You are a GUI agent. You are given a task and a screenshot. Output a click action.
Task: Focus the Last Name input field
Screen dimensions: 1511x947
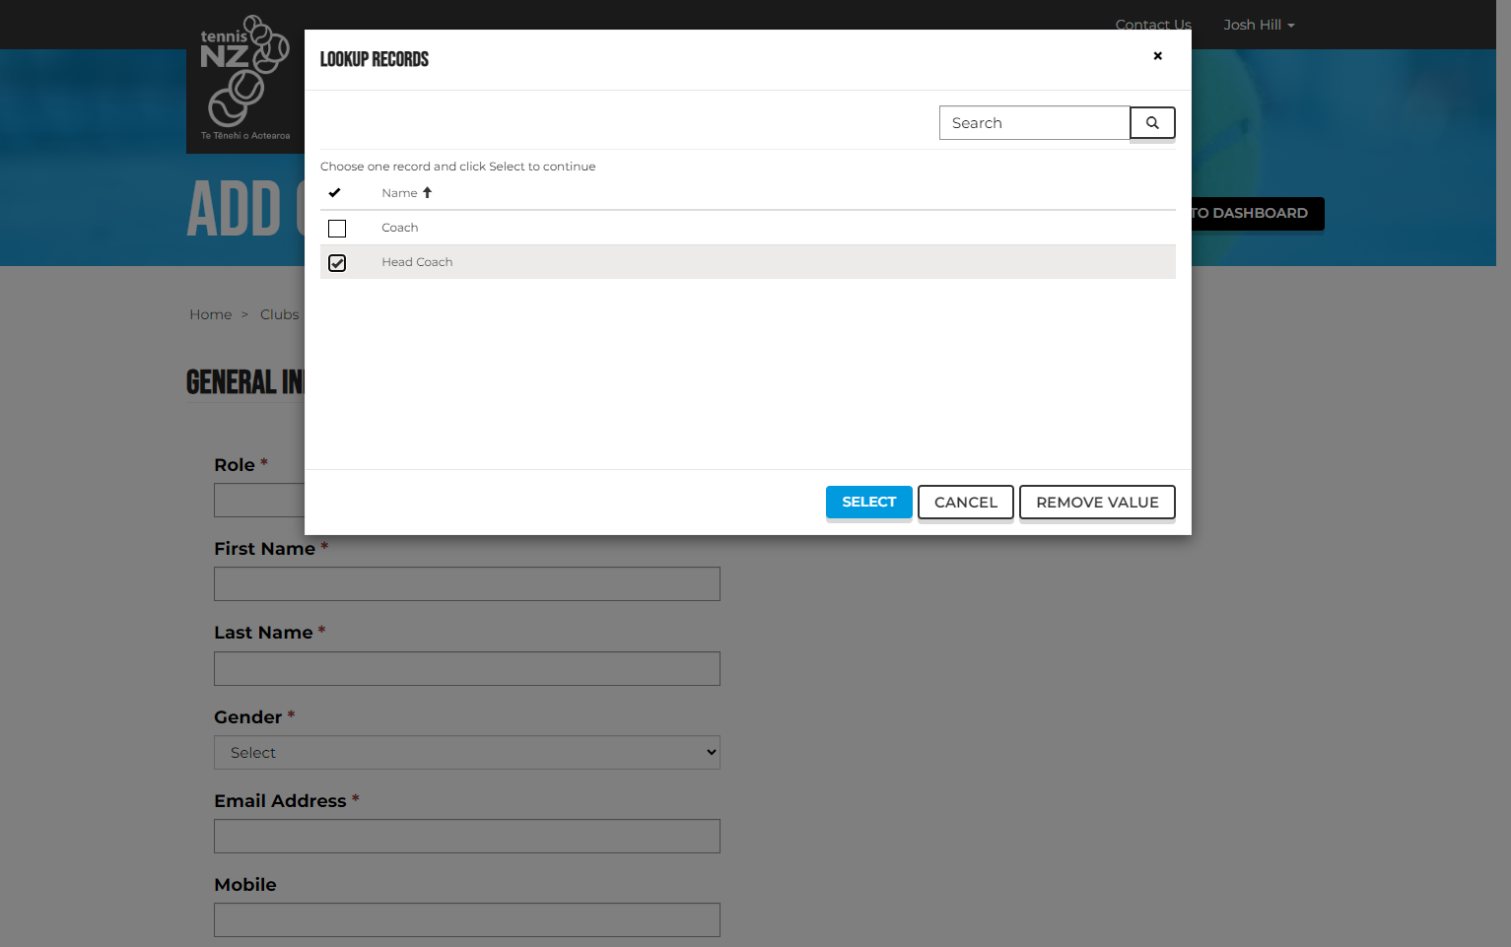tap(467, 669)
